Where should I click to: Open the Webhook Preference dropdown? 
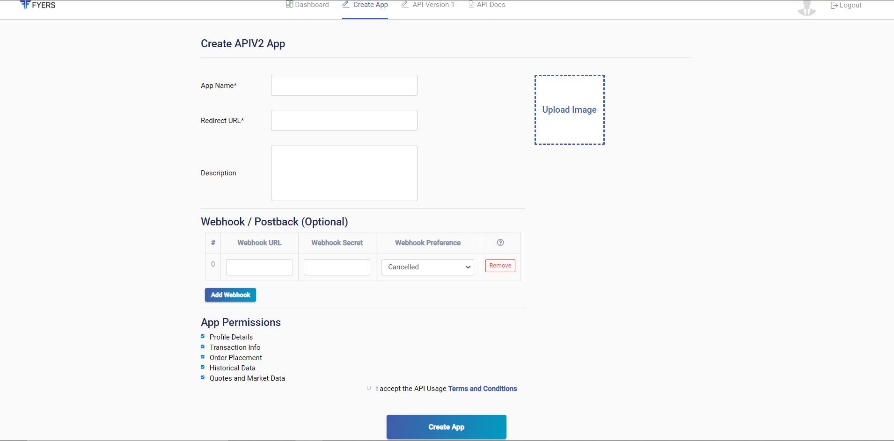(427, 267)
